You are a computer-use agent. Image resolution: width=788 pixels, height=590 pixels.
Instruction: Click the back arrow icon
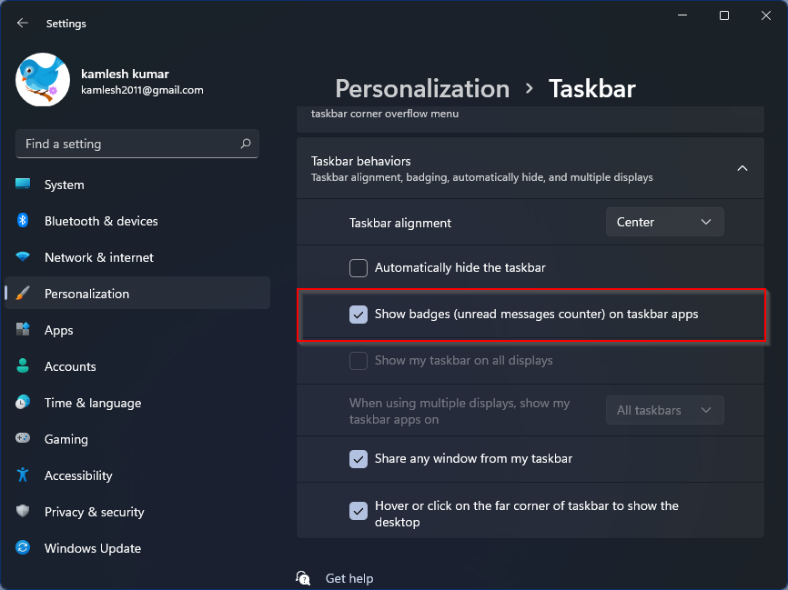22,23
